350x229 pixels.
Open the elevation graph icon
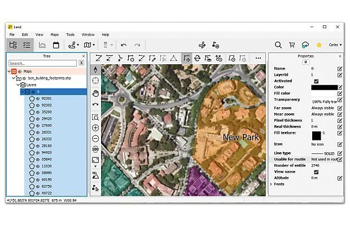tap(42, 45)
